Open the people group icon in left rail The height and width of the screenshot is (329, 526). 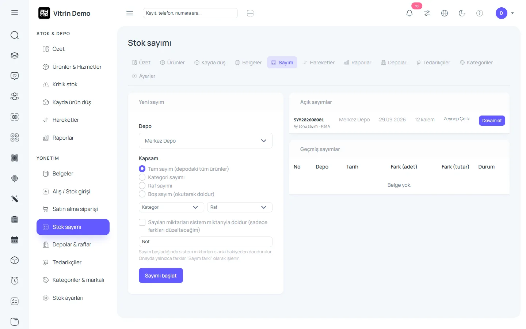tap(15, 97)
